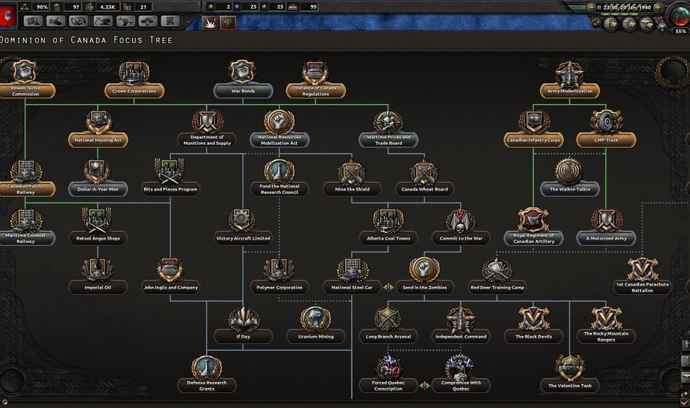Open the red-bordered soldiers alert icon
The height and width of the screenshot is (408, 690).
[x=227, y=23]
